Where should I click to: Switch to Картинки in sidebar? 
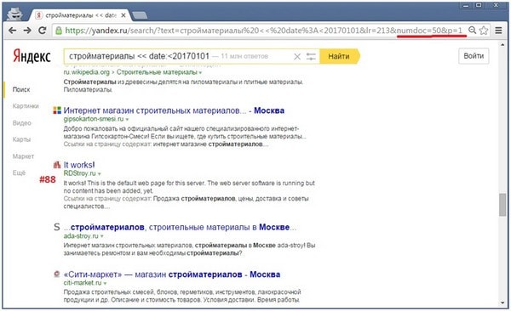click(x=26, y=106)
